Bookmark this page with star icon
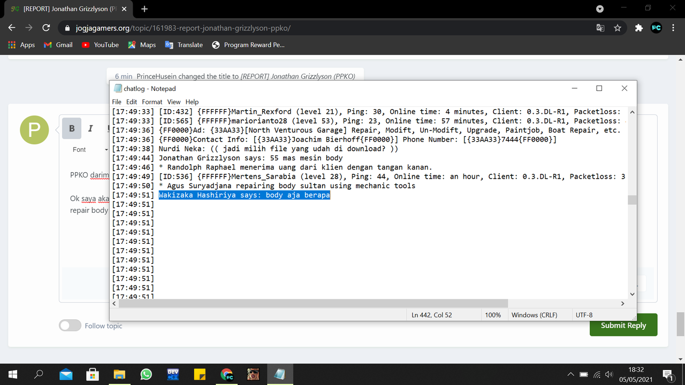The image size is (685, 385). point(618,28)
